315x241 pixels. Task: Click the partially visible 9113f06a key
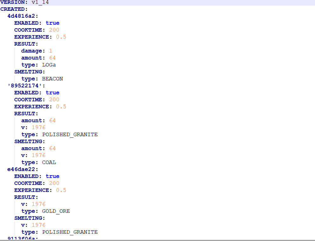21,238
